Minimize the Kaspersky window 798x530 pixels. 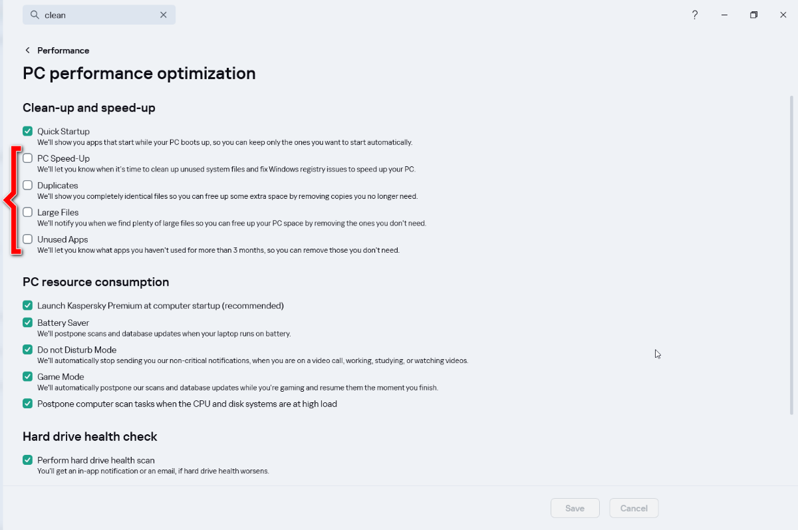tap(724, 15)
